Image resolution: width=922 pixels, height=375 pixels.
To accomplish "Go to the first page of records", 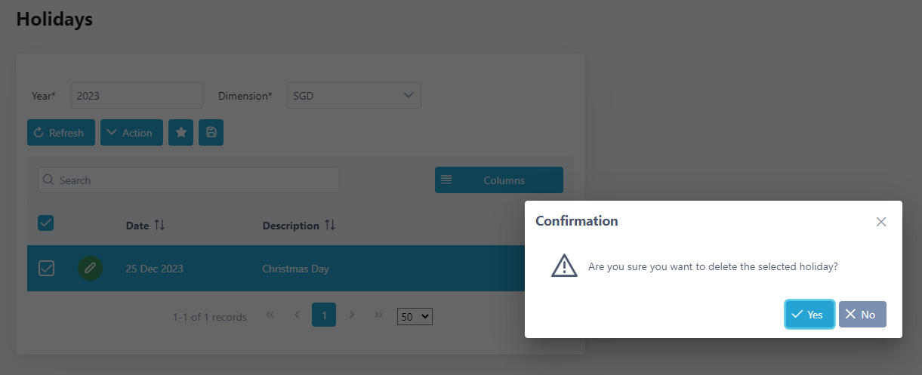I will pyautogui.click(x=270, y=315).
